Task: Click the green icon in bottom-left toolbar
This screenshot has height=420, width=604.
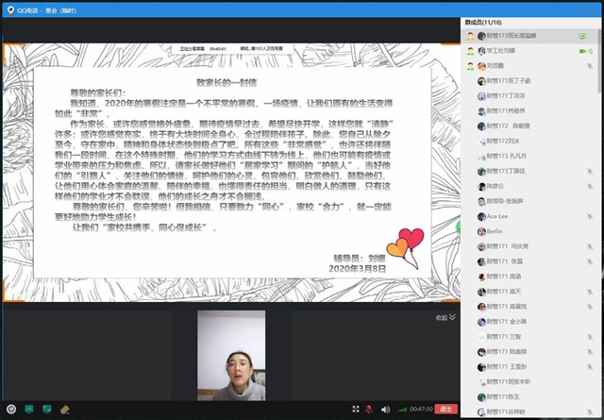Action: (x=47, y=409)
